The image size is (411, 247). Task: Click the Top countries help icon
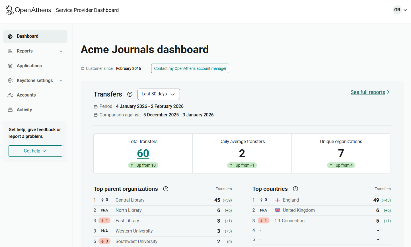295,189
